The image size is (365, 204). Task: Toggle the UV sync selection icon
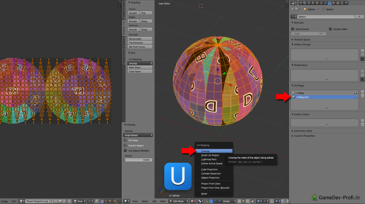click(96, 201)
